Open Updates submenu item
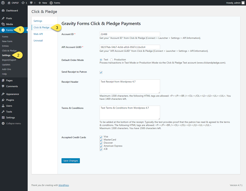Screen dimensions: 246x191 tap(6, 65)
